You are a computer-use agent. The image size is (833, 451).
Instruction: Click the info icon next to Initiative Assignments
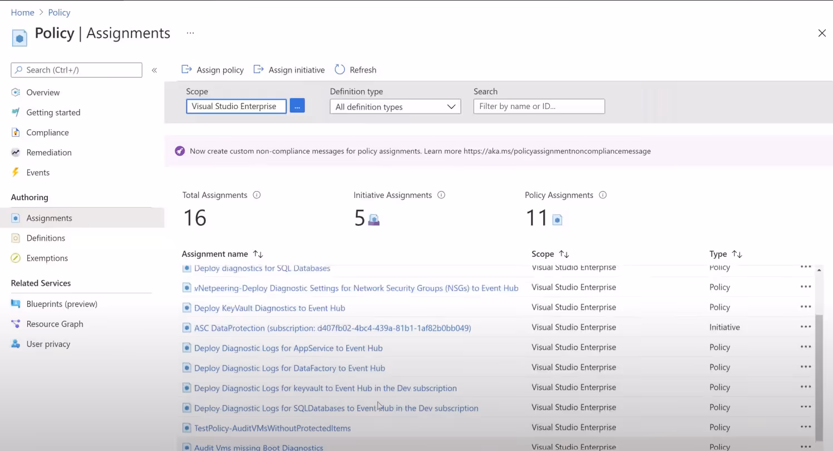click(441, 195)
